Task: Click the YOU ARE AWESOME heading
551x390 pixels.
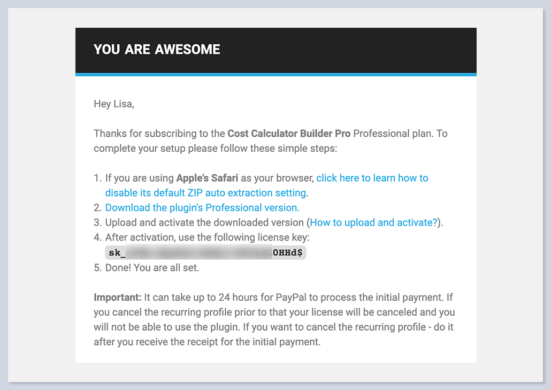Action: (x=157, y=50)
